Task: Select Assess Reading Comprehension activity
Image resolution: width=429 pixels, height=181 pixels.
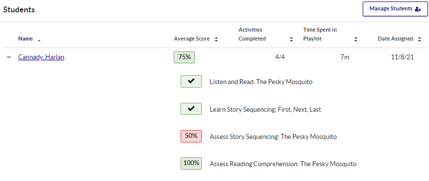Action: (283, 164)
